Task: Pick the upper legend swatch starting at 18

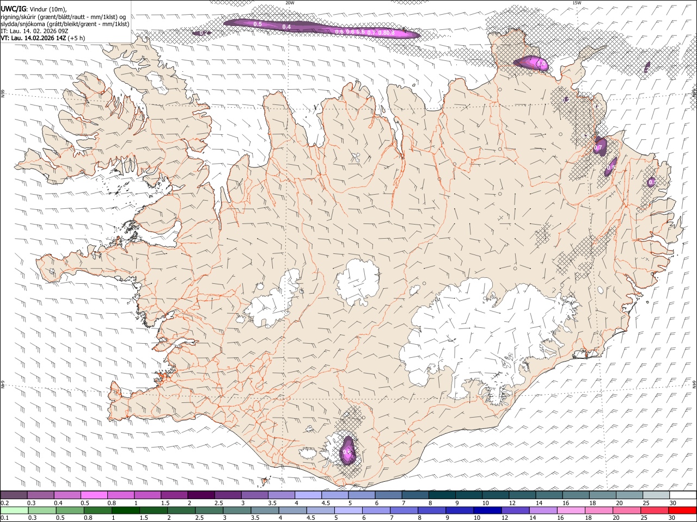Action: [602, 495]
